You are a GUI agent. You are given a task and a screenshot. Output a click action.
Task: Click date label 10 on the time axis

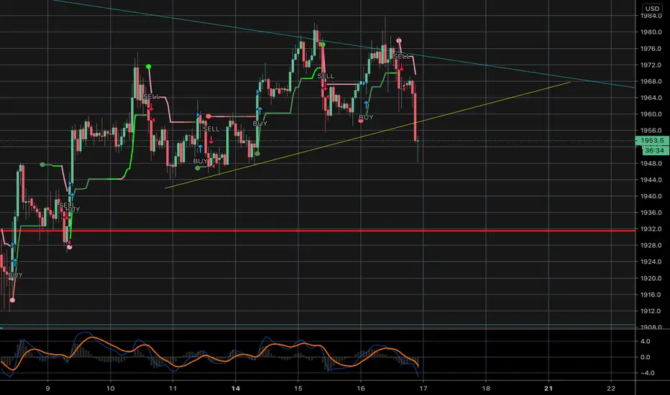tap(110, 388)
